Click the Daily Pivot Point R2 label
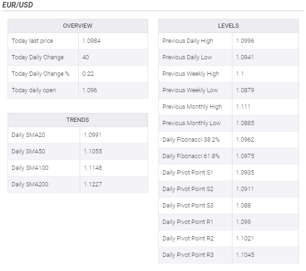 (188, 239)
